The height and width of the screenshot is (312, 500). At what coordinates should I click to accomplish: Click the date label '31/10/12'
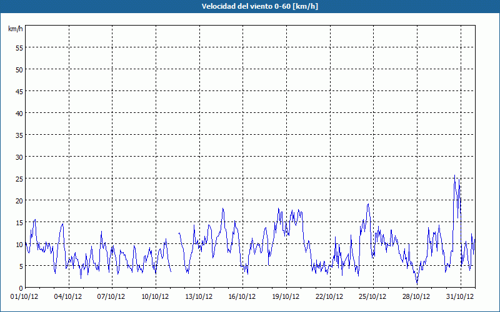click(x=460, y=296)
